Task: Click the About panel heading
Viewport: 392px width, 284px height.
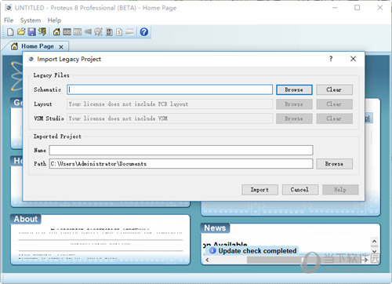Action: click(x=26, y=219)
